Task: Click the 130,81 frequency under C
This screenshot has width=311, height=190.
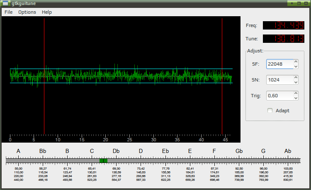Action: (92, 172)
